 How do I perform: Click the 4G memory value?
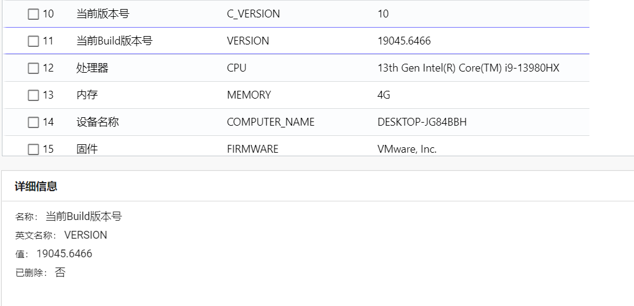[x=384, y=95]
